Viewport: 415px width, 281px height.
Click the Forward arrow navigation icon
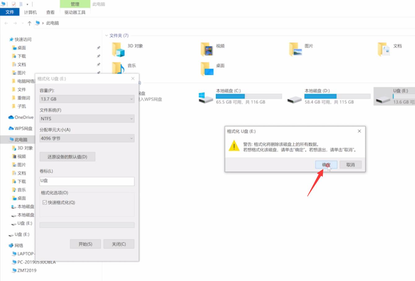click(x=15, y=23)
